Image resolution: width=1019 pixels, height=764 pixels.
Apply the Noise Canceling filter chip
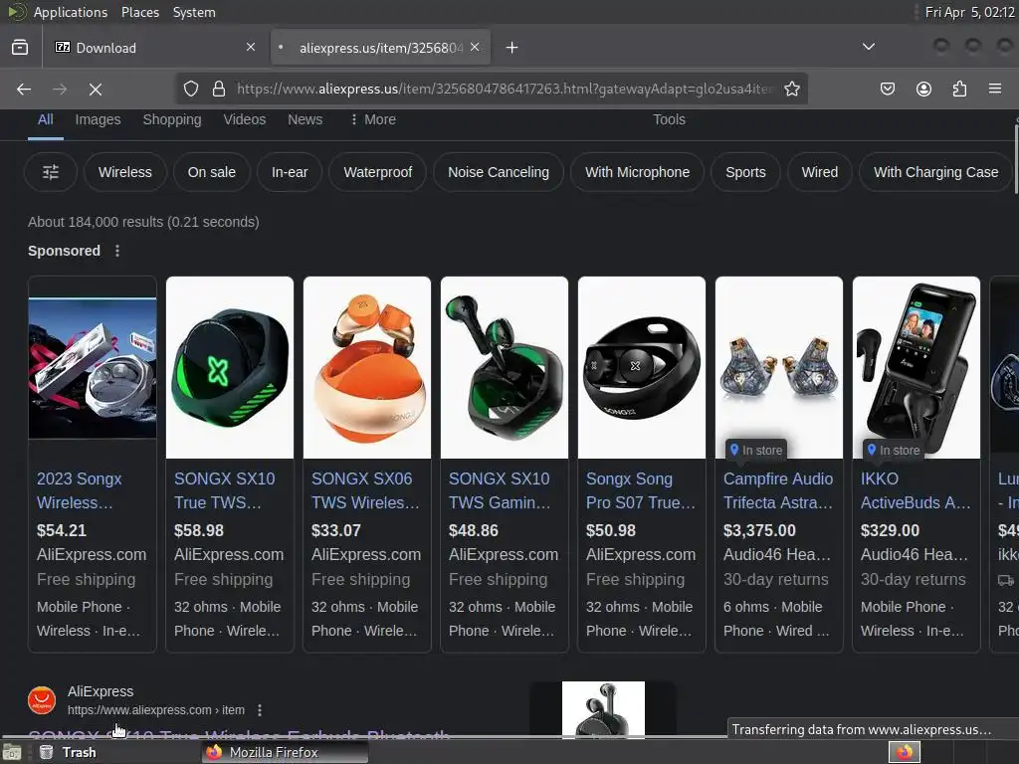point(499,172)
